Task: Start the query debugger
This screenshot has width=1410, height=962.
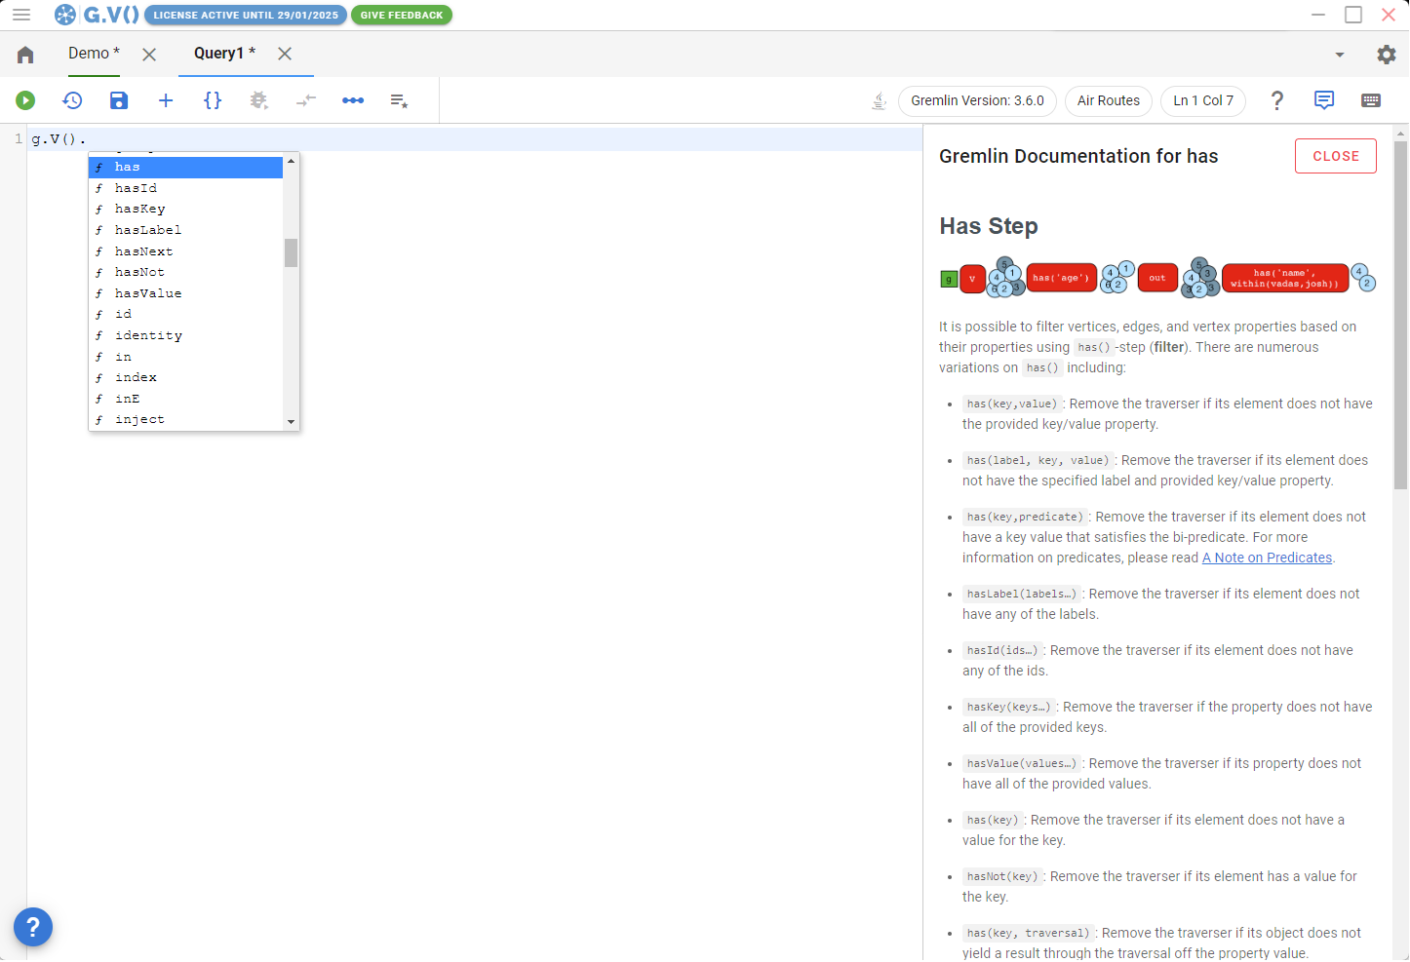Action: [x=259, y=100]
